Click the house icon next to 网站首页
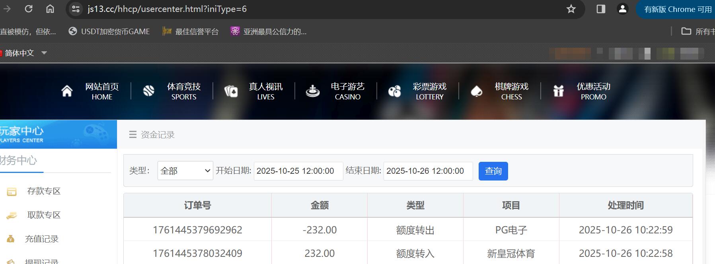 point(67,91)
